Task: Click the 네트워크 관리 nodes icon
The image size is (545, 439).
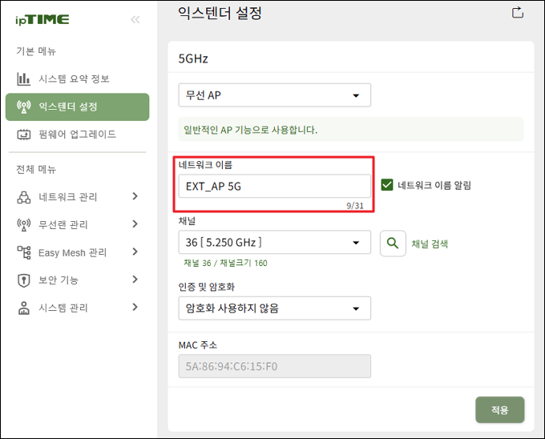Action: pos(23,197)
